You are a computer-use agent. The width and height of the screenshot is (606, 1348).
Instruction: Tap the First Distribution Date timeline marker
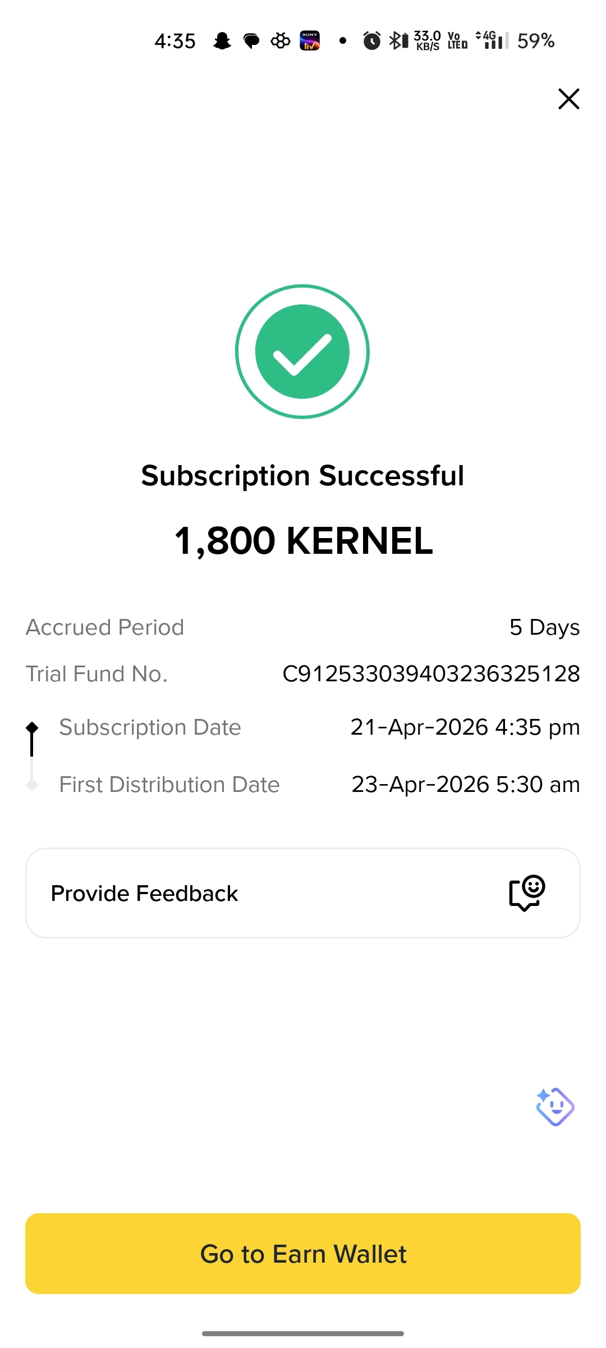(32, 785)
